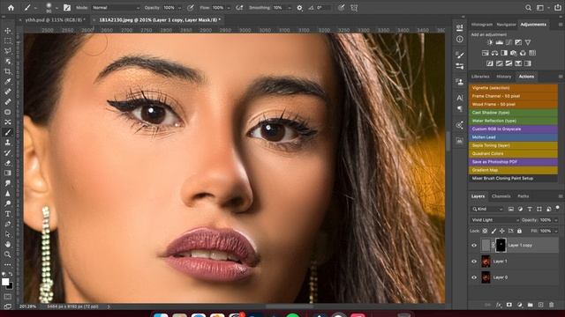Viewport: 565px width, 317px height.
Task: Add a layer style with fx button
Action: (x=499, y=305)
